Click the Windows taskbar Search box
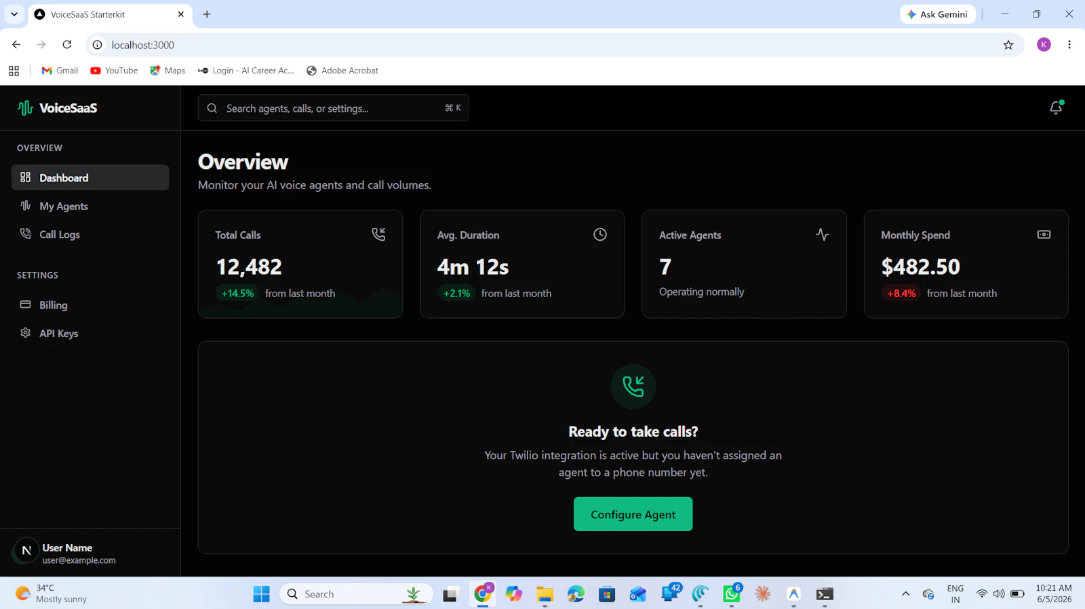1085x609 pixels. coord(356,594)
